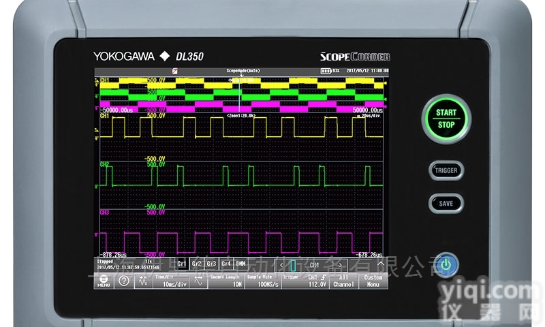The image size is (545, 327).
Task: Tap the battery level 93% indicator
Action: pos(330,71)
